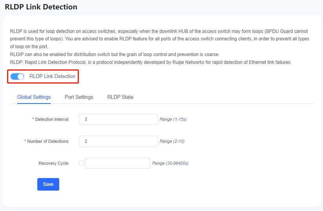Image resolution: width=323 pixels, height=211 pixels.
Task: Click the paragraph starting "RLDP is used for"
Action: (160, 39)
